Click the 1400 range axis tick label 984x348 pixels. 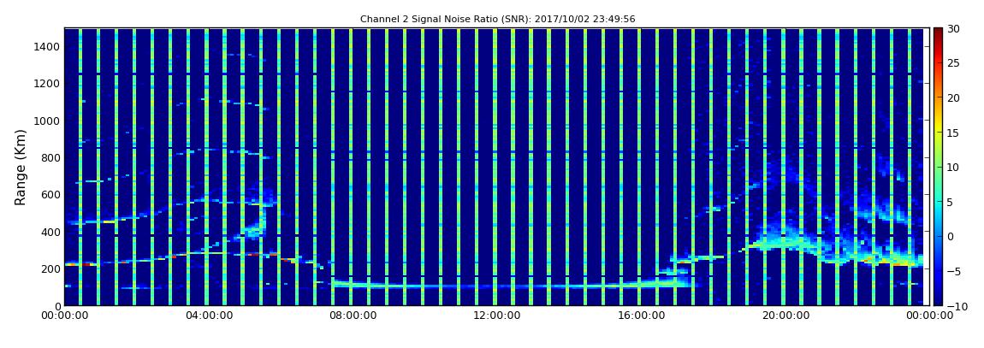point(48,46)
